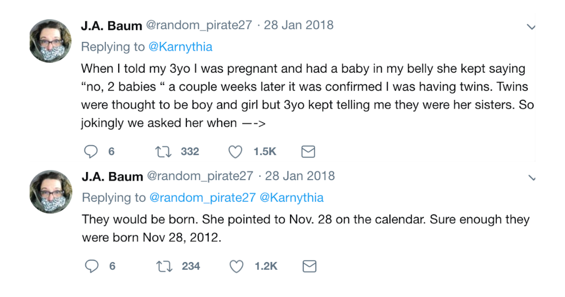Click the J.A. Baum name on the second tweet
565x297 pixels.
pos(112,177)
